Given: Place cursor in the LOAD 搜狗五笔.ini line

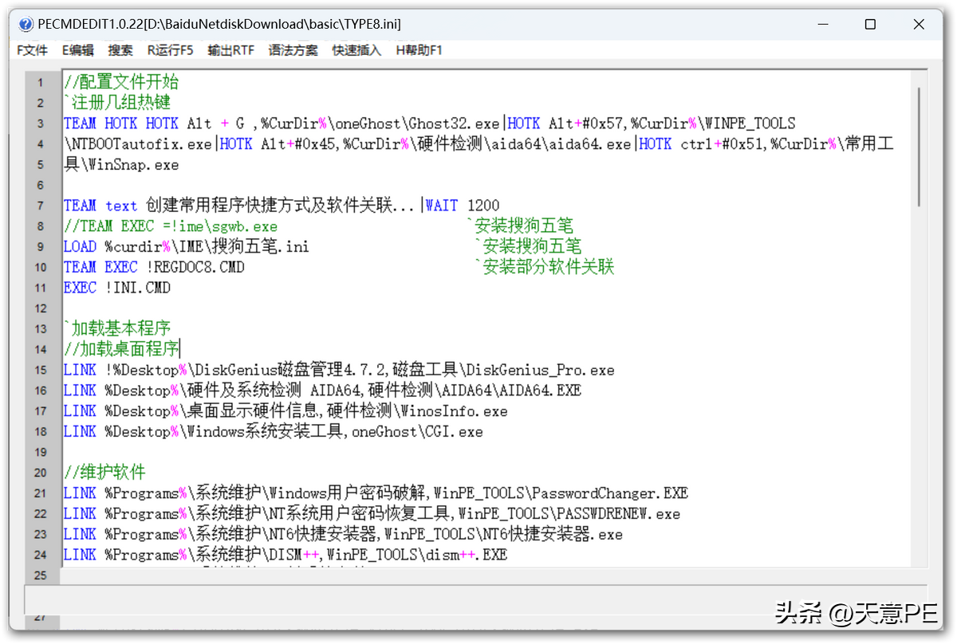Looking at the screenshot, I should [186, 247].
